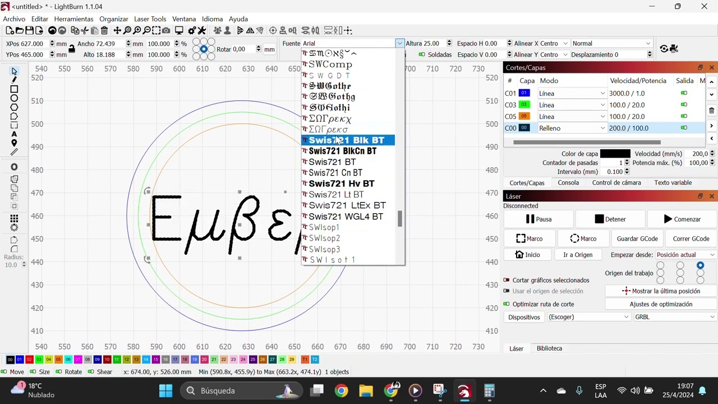Click the camera capture icon
The width and height of the screenshot is (718, 404).
(x=166, y=31)
